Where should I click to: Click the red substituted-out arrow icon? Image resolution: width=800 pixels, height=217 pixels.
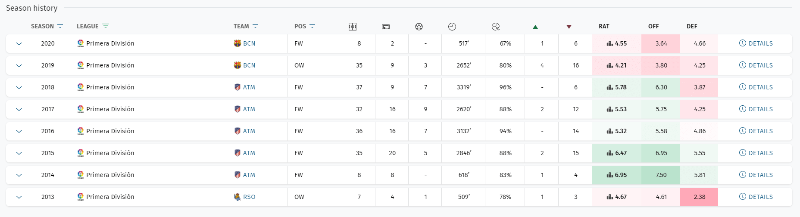click(569, 27)
